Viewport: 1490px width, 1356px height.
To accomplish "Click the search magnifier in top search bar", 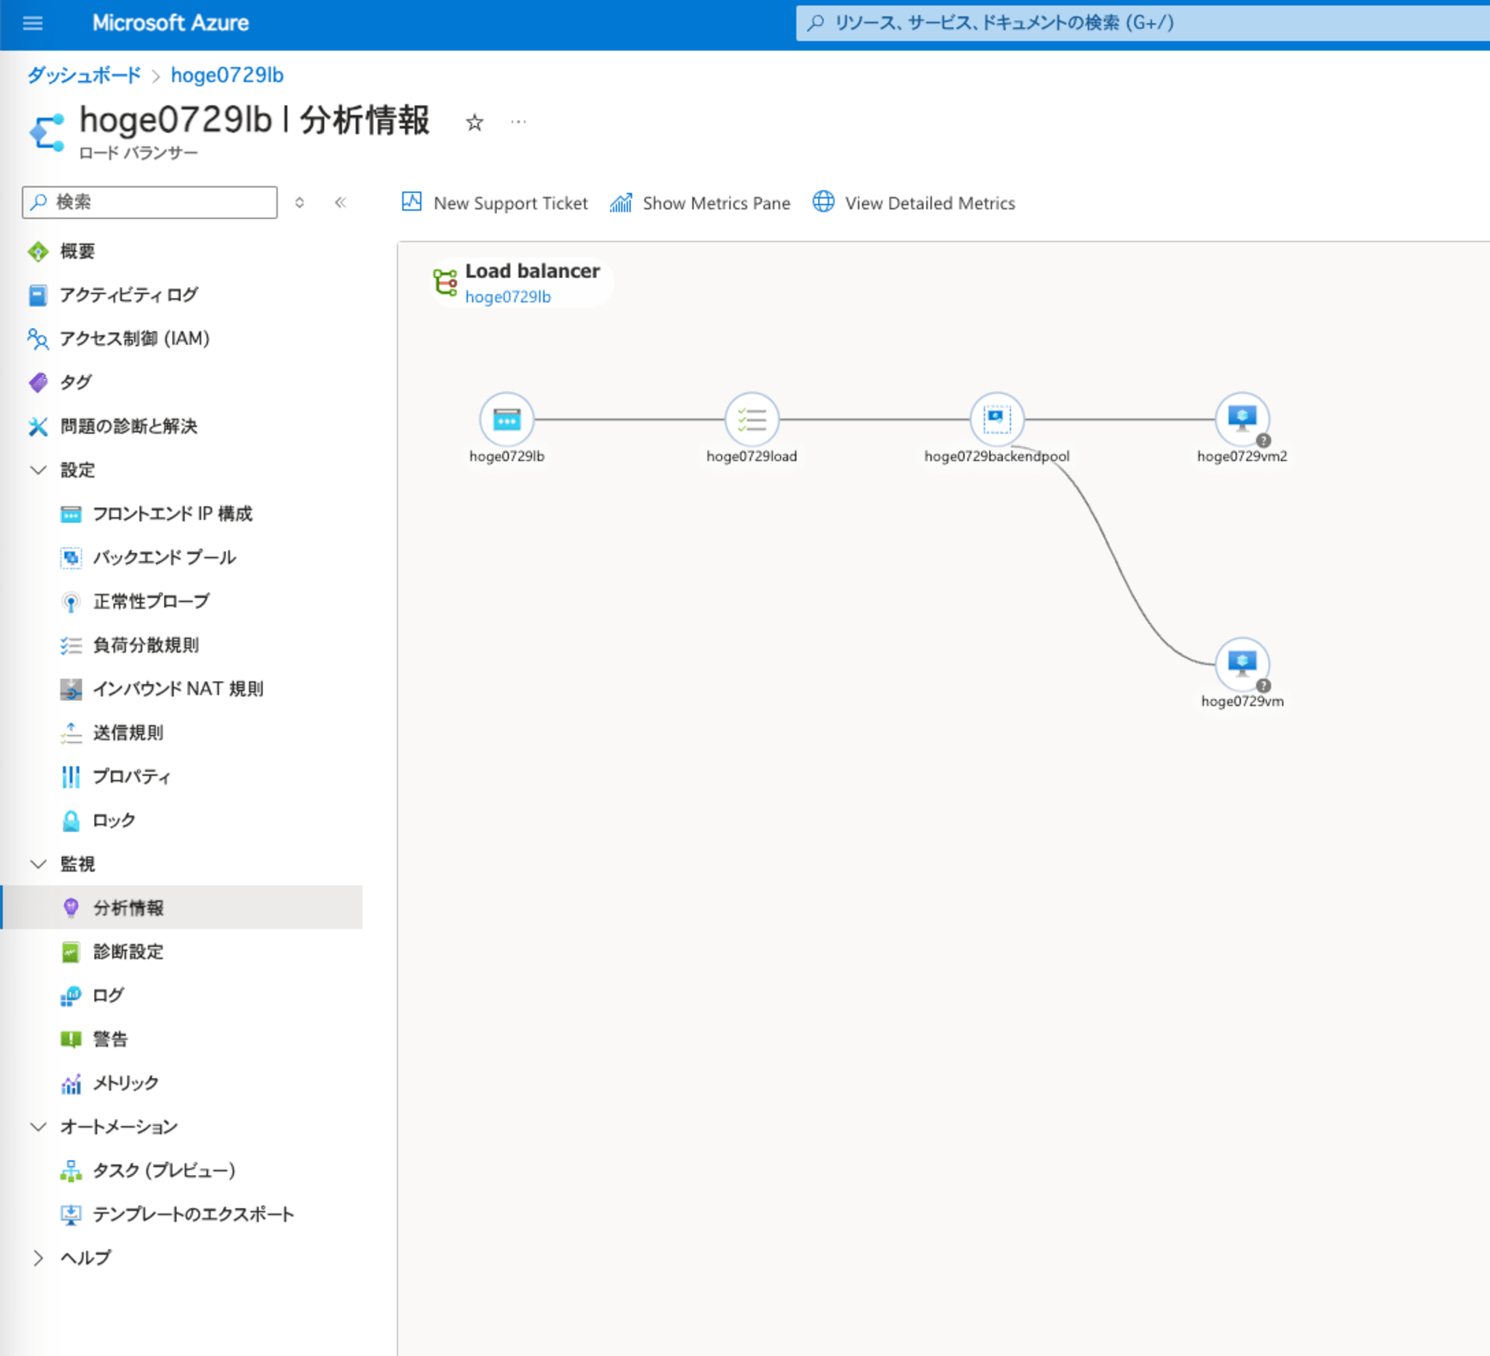I will coord(816,23).
